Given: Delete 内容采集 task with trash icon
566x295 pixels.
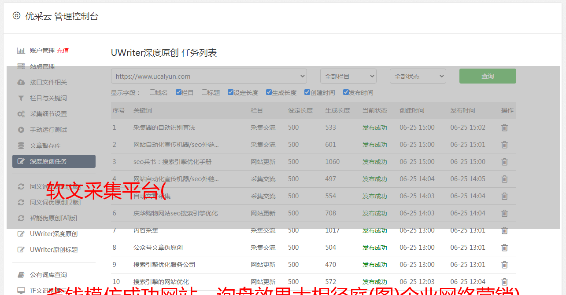Looking at the screenshot, I should tap(505, 230).
